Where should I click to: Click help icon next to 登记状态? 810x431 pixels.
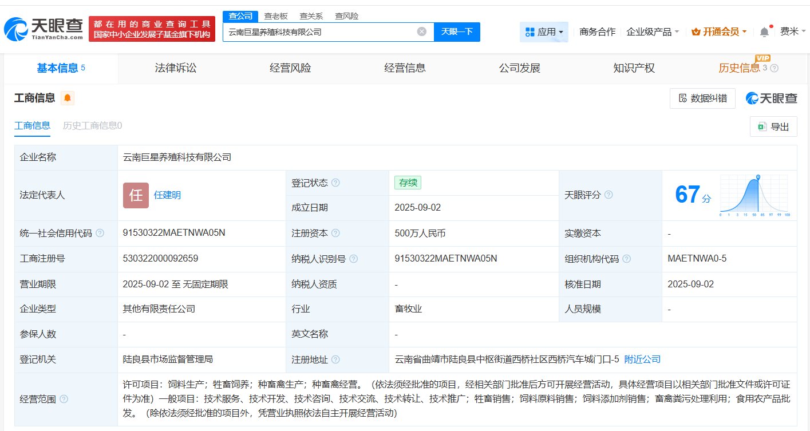[x=335, y=183]
